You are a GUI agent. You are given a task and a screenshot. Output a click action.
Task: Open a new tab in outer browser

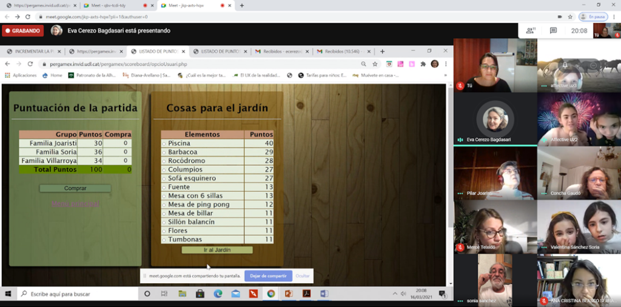(242, 5)
